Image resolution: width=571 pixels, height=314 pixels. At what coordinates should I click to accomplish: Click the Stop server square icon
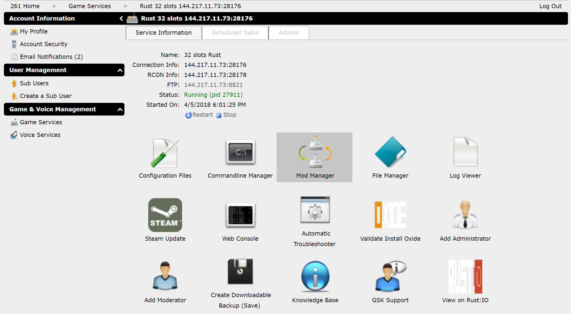(x=219, y=115)
